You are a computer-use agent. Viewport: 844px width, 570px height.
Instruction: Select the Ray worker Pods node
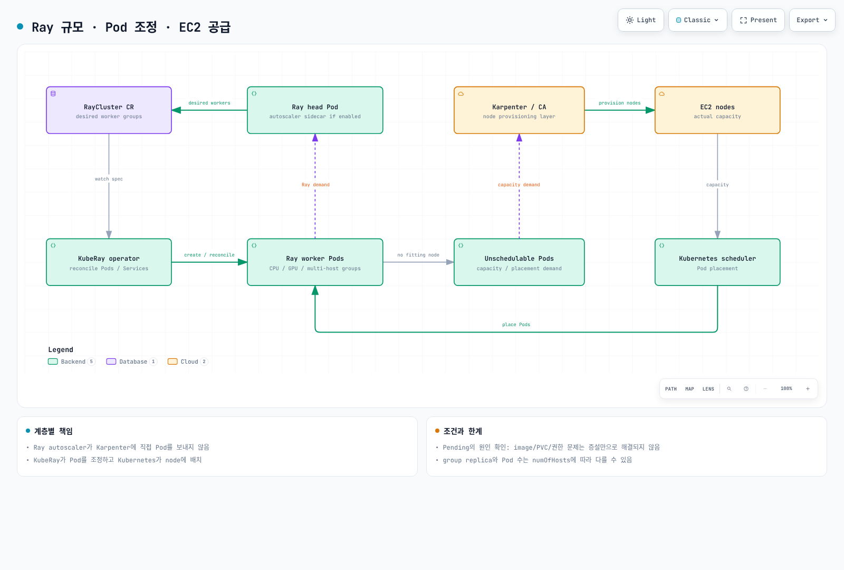(x=315, y=262)
